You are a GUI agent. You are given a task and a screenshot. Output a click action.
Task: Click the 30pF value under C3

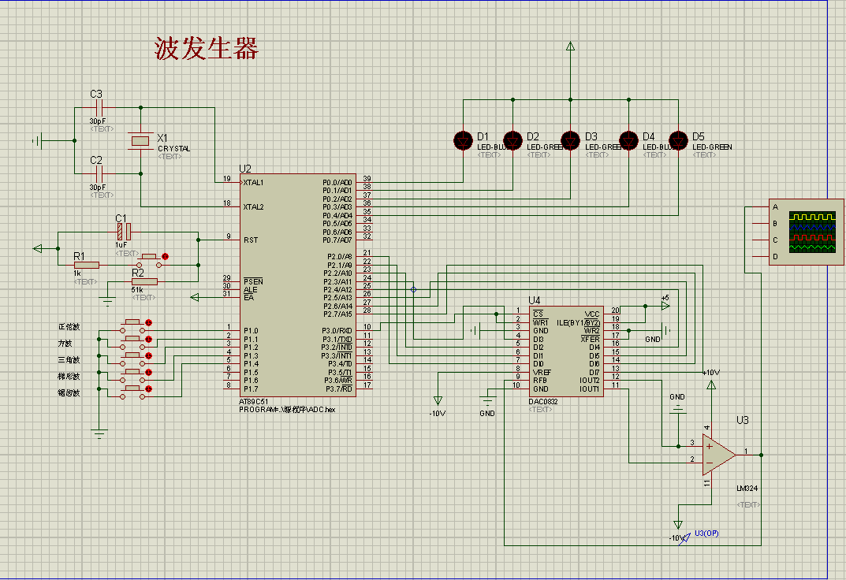click(98, 121)
